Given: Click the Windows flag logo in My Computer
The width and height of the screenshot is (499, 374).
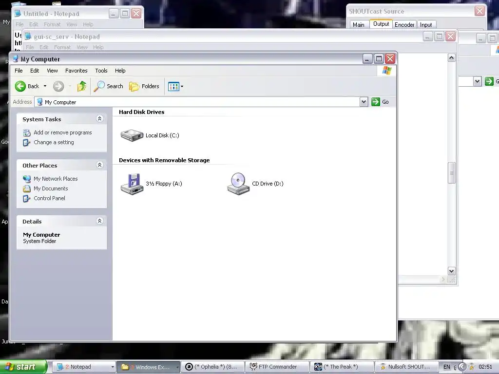Looking at the screenshot, I should pos(386,71).
